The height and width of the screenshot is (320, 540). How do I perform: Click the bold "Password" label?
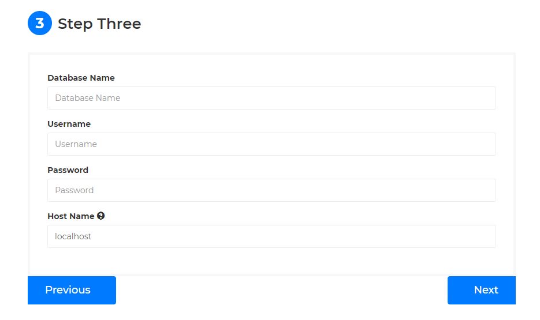[x=68, y=170]
